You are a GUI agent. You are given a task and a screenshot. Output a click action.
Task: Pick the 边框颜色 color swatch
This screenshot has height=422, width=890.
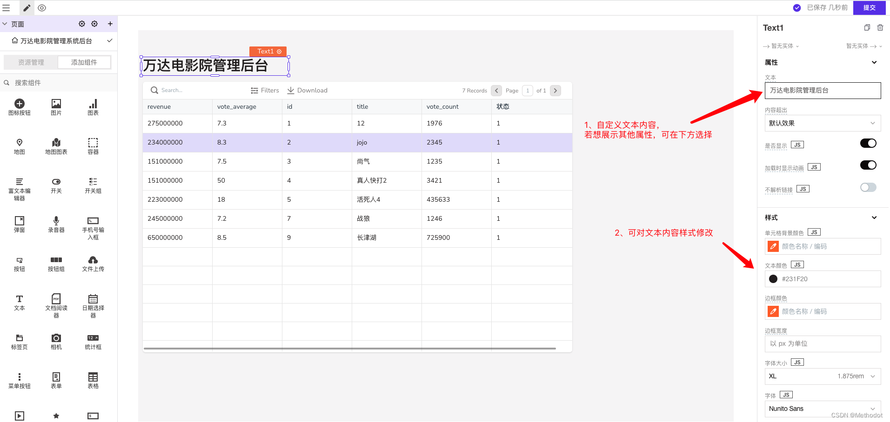773,311
